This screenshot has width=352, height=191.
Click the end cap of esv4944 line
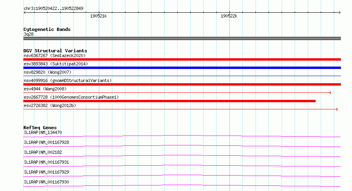[330, 93]
